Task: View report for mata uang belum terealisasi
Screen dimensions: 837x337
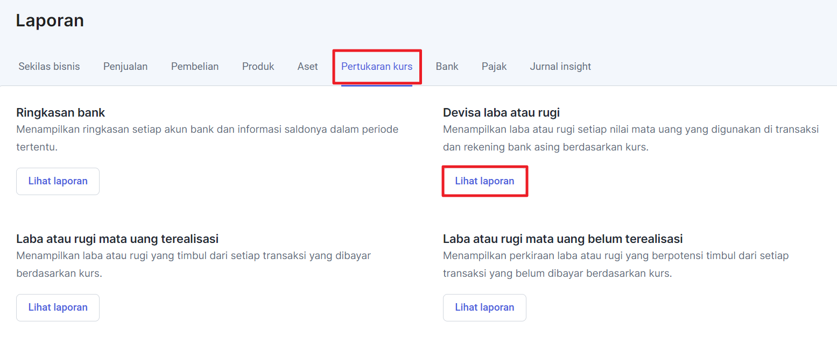Action: [x=484, y=307]
